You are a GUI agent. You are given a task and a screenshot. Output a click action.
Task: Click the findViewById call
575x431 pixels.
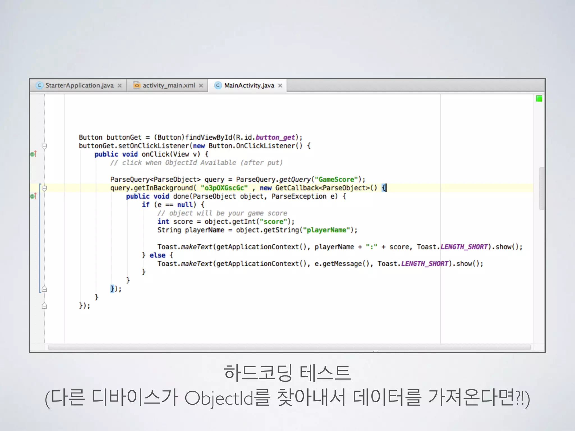pyautogui.click(x=209, y=137)
